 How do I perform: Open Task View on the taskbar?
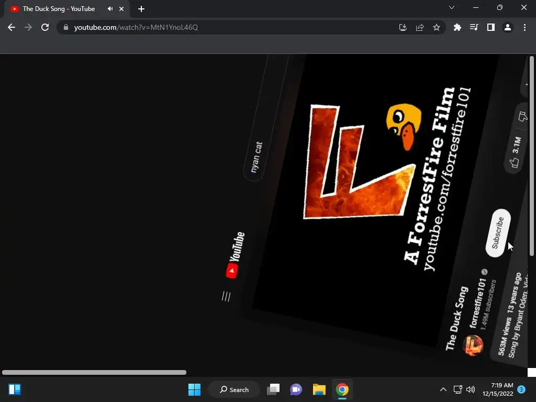click(x=273, y=389)
